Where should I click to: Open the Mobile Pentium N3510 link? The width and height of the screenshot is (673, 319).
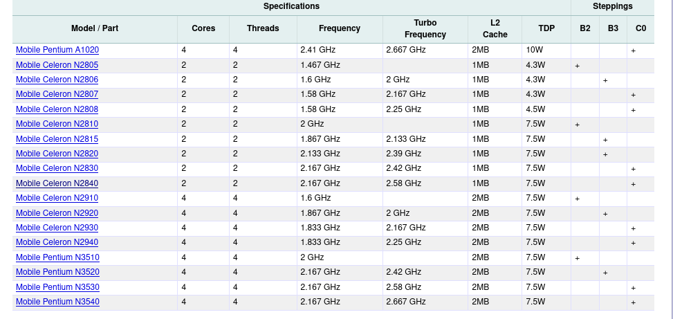pos(57,257)
